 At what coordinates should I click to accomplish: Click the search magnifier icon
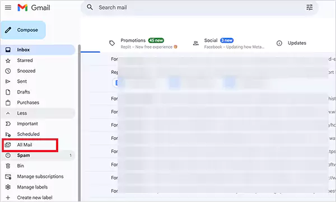(90, 7)
